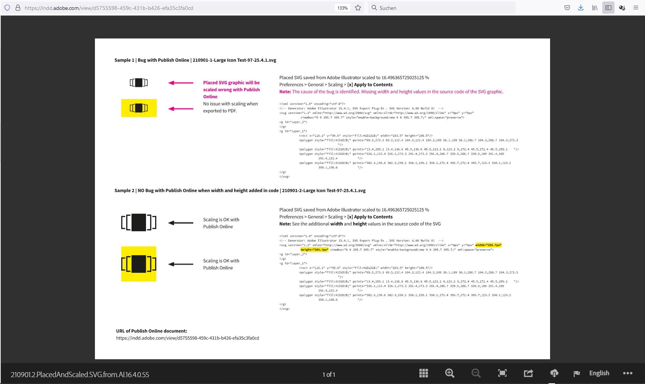Click the pink 'Placed SVG graphic will be scaled wrong' text
This screenshot has width=645, height=384.
click(231, 90)
